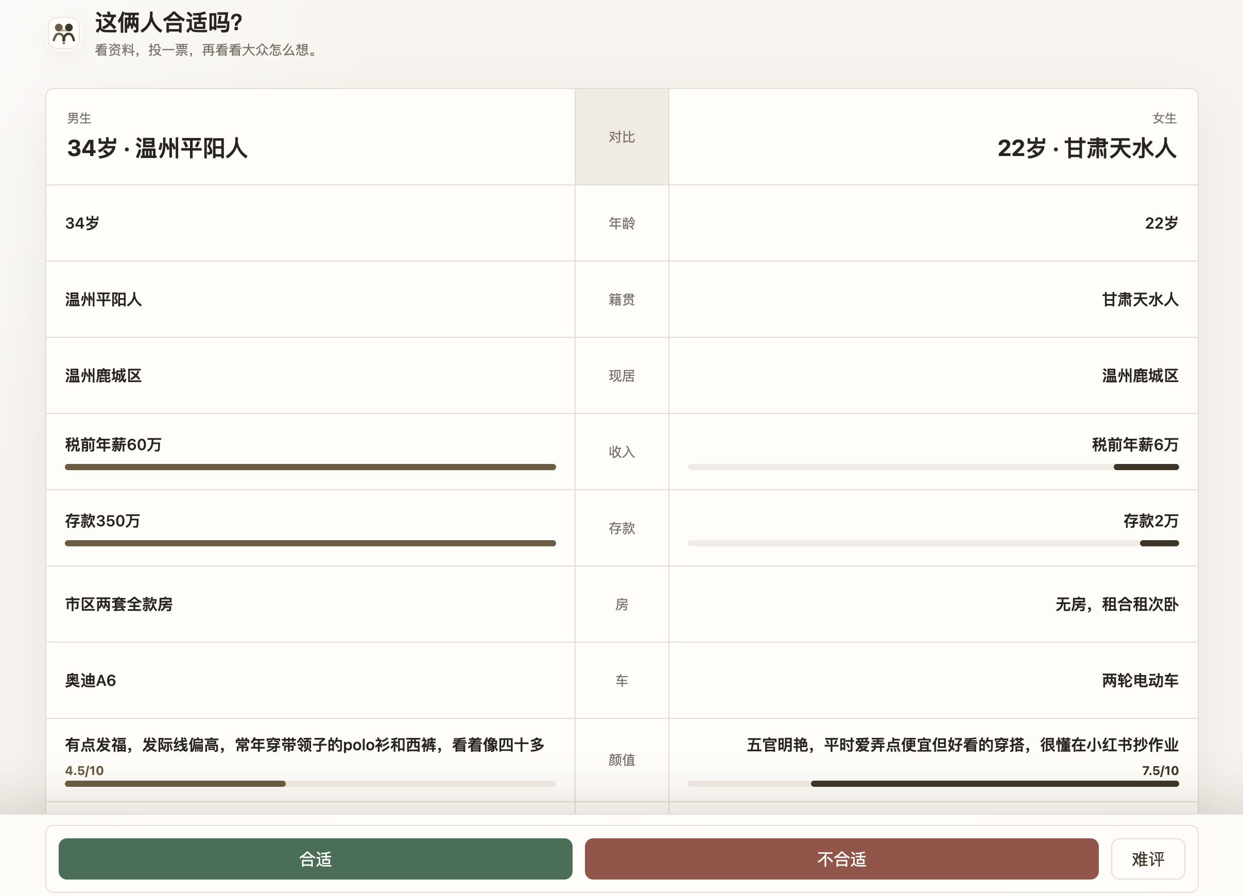This screenshot has height=896, width=1243.
Task: Click the man's 4.5/10 looks bar
Action: 310,784
